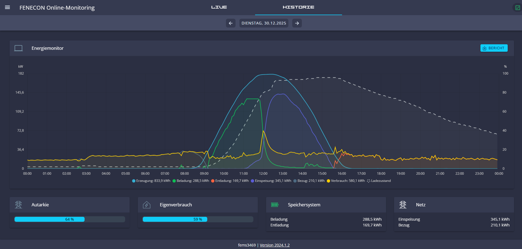Screen dimensions: 522x249
Task: Click the Netz power pylon icon
Action: (403, 205)
